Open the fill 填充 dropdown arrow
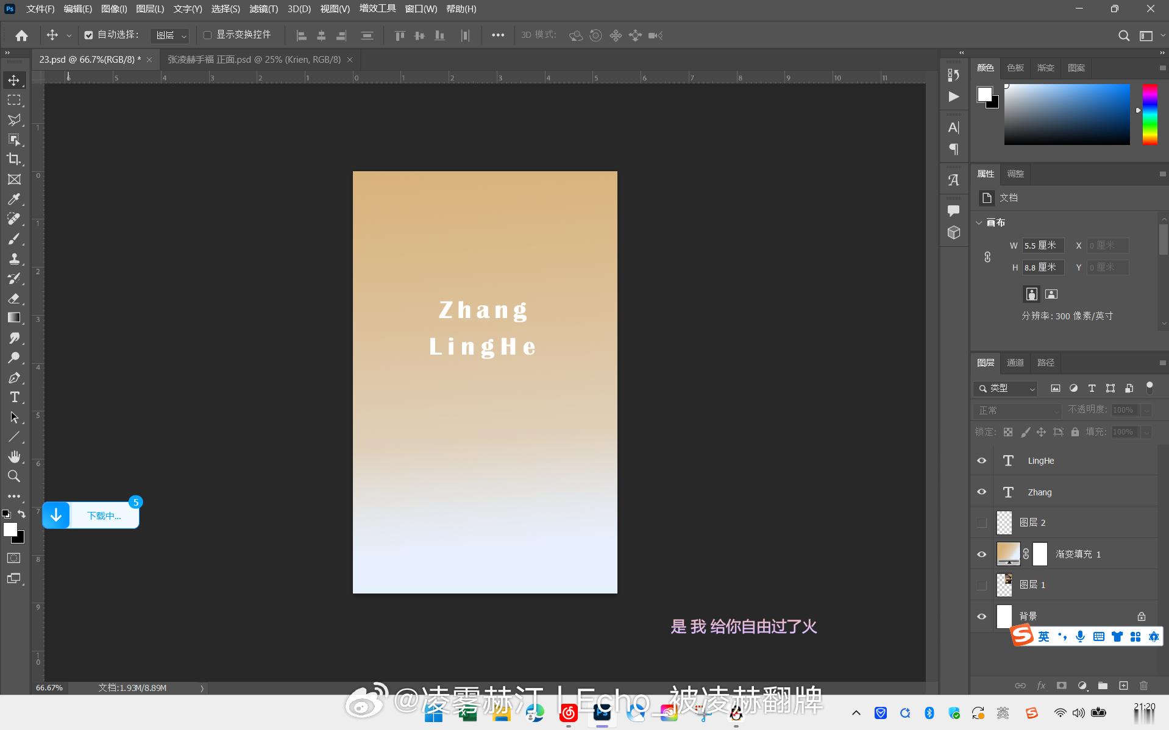This screenshot has height=730, width=1169. point(1146,432)
